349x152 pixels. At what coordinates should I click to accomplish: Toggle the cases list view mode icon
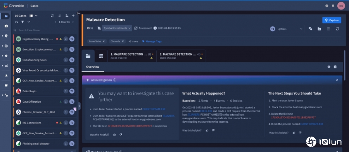pos(31,16)
